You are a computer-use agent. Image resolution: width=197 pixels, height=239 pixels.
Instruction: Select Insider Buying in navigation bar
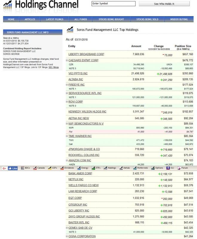click(x=179, y=19)
